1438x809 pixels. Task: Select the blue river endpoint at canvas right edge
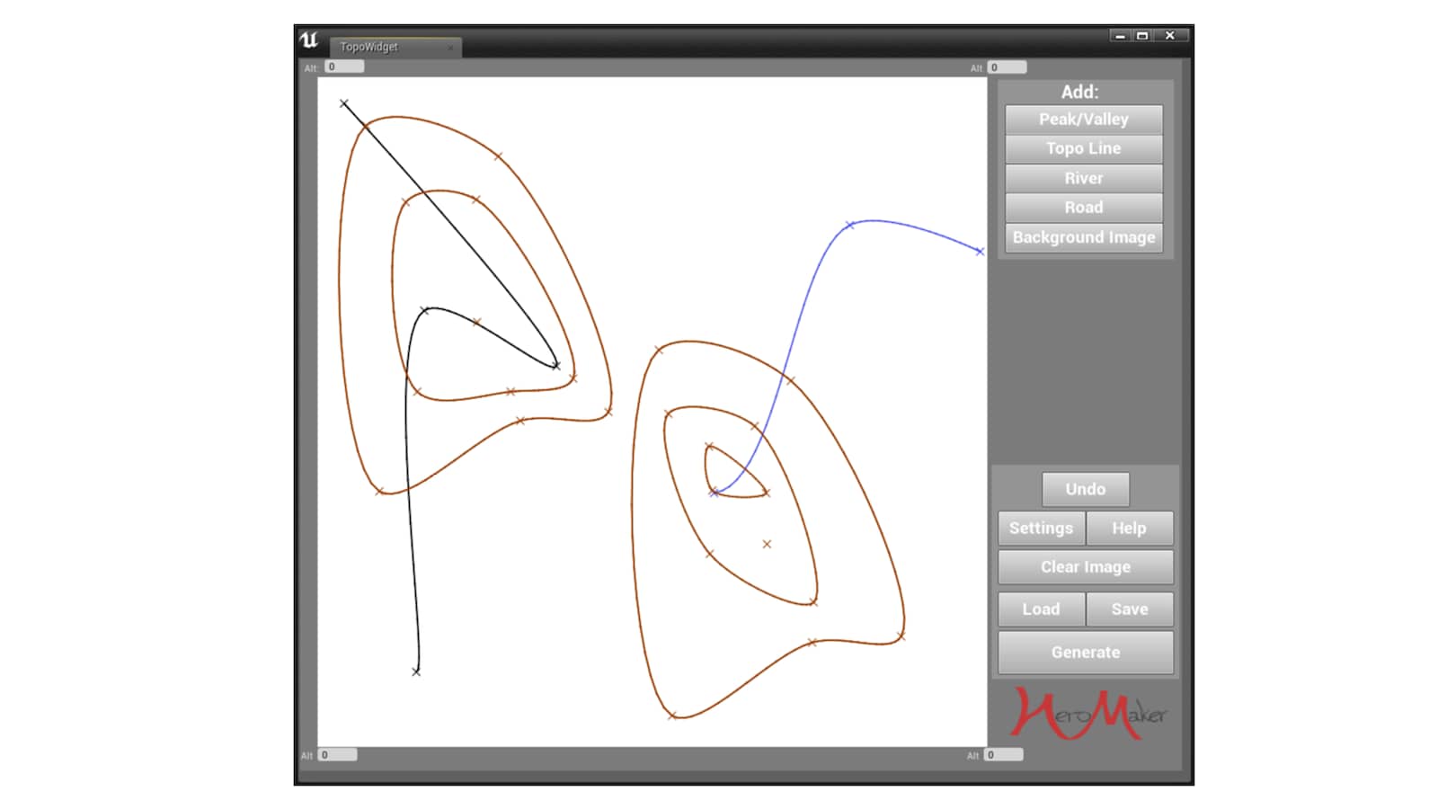pyautogui.click(x=980, y=252)
